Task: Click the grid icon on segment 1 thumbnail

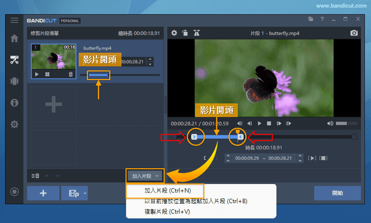Action: tap(47, 75)
